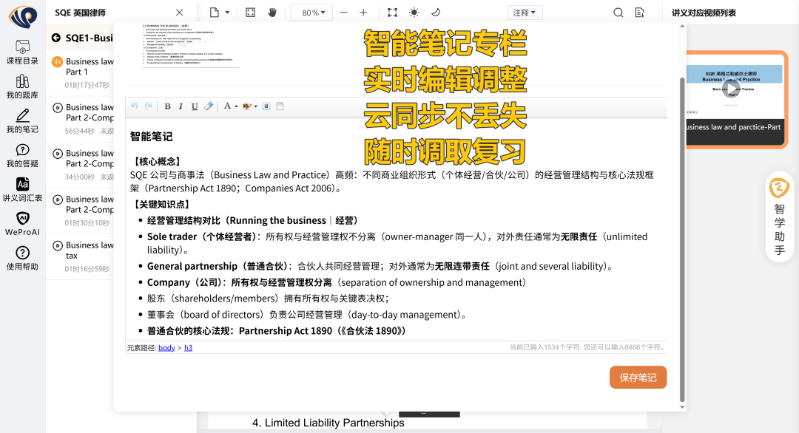
Task: Toggle bold formatting in note editor
Action: click(167, 106)
